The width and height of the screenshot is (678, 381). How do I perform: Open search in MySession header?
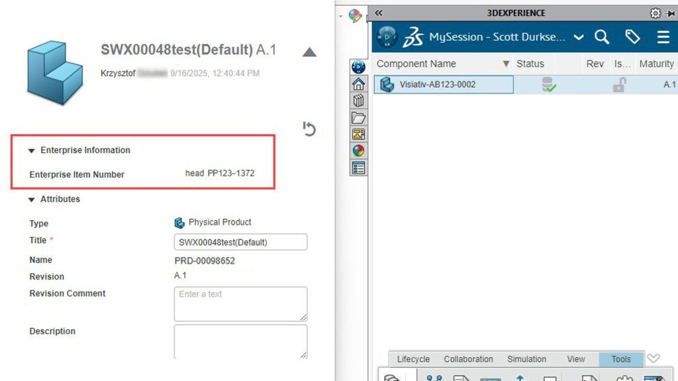tap(601, 37)
